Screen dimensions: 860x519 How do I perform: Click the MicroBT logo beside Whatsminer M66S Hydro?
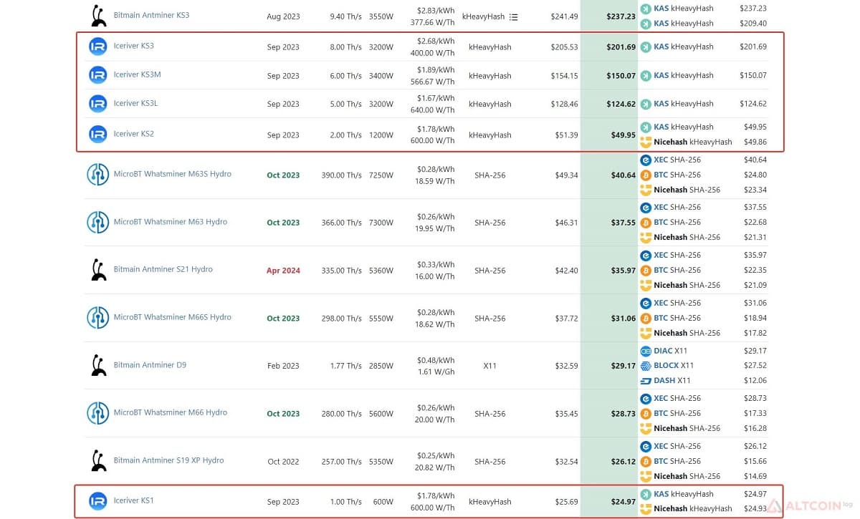coord(97,318)
